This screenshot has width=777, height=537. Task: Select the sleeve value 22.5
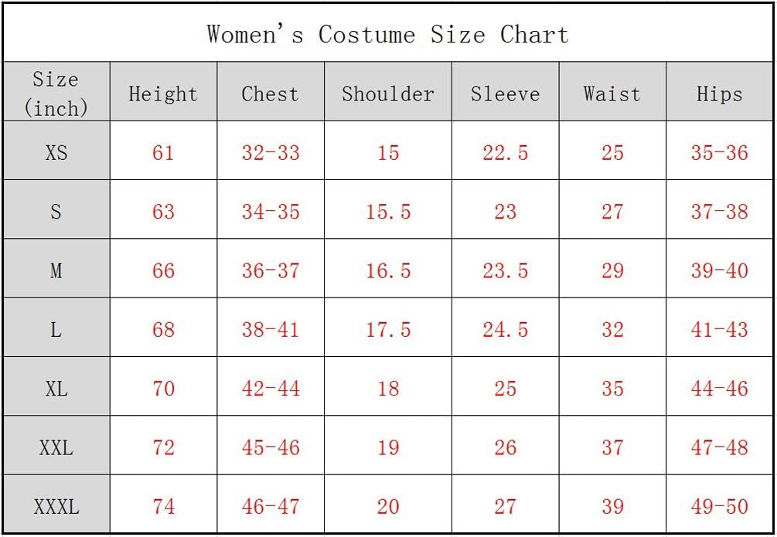tap(505, 152)
